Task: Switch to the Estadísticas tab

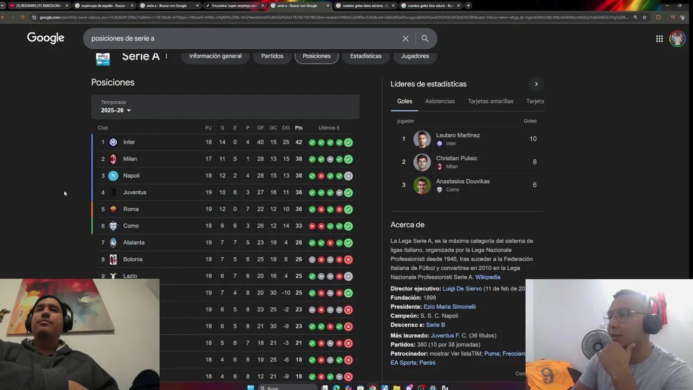Action: [x=366, y=56]
